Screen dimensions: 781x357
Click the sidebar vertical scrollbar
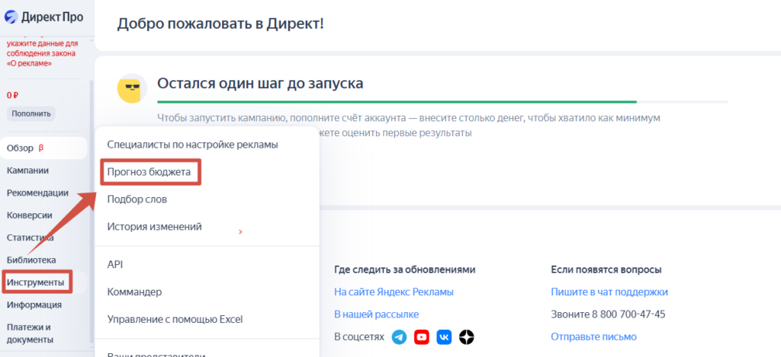click(x=91, y=211)
